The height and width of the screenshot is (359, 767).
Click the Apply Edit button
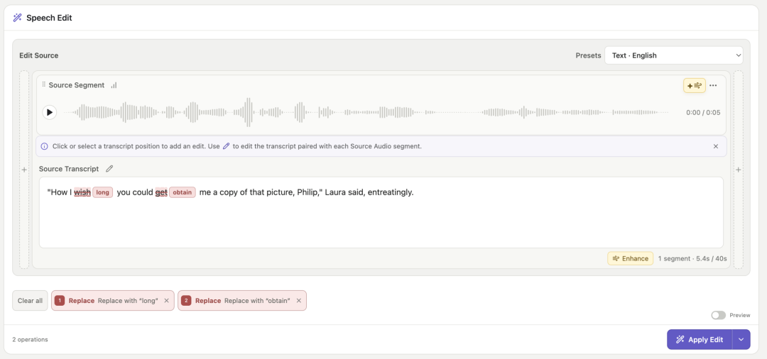click(x=700, y=339)
